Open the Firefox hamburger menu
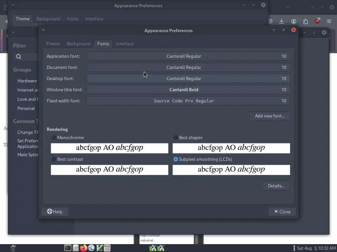337x252 pixels. (x=329, y=21)
